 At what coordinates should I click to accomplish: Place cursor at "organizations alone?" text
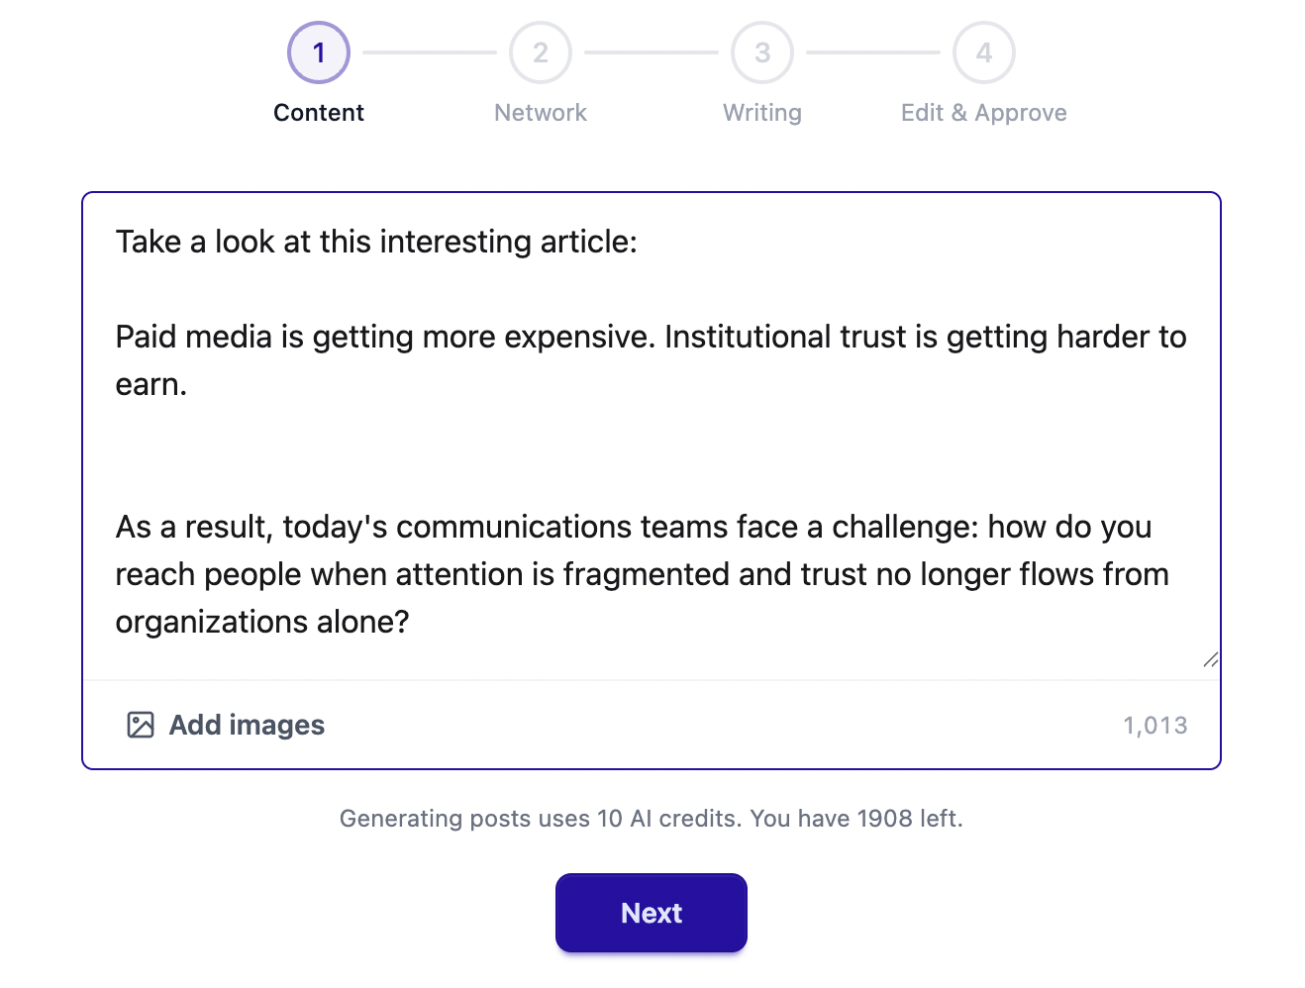[262, 622]
